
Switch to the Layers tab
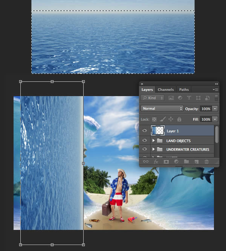point(147,89)
